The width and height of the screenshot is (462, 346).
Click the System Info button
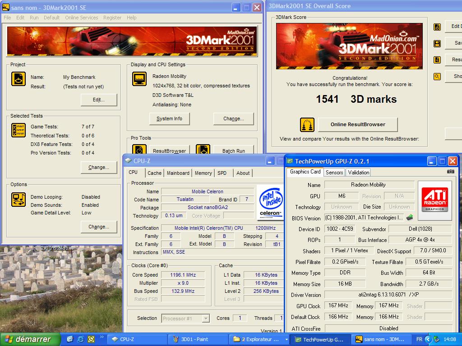[x=170, y=118]
